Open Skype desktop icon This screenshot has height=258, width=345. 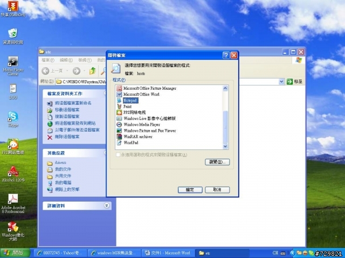point(13,119)
